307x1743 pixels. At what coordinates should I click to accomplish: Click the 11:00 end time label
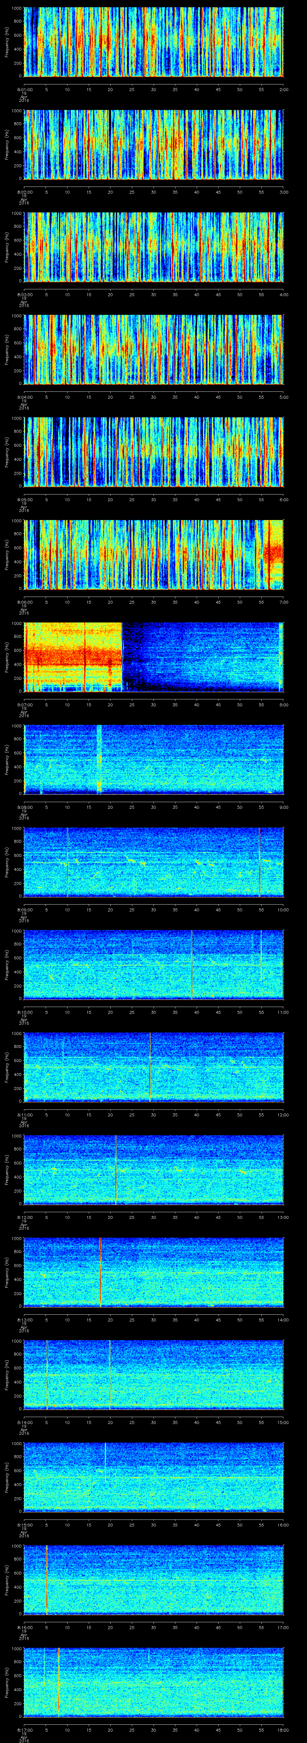283,1011
